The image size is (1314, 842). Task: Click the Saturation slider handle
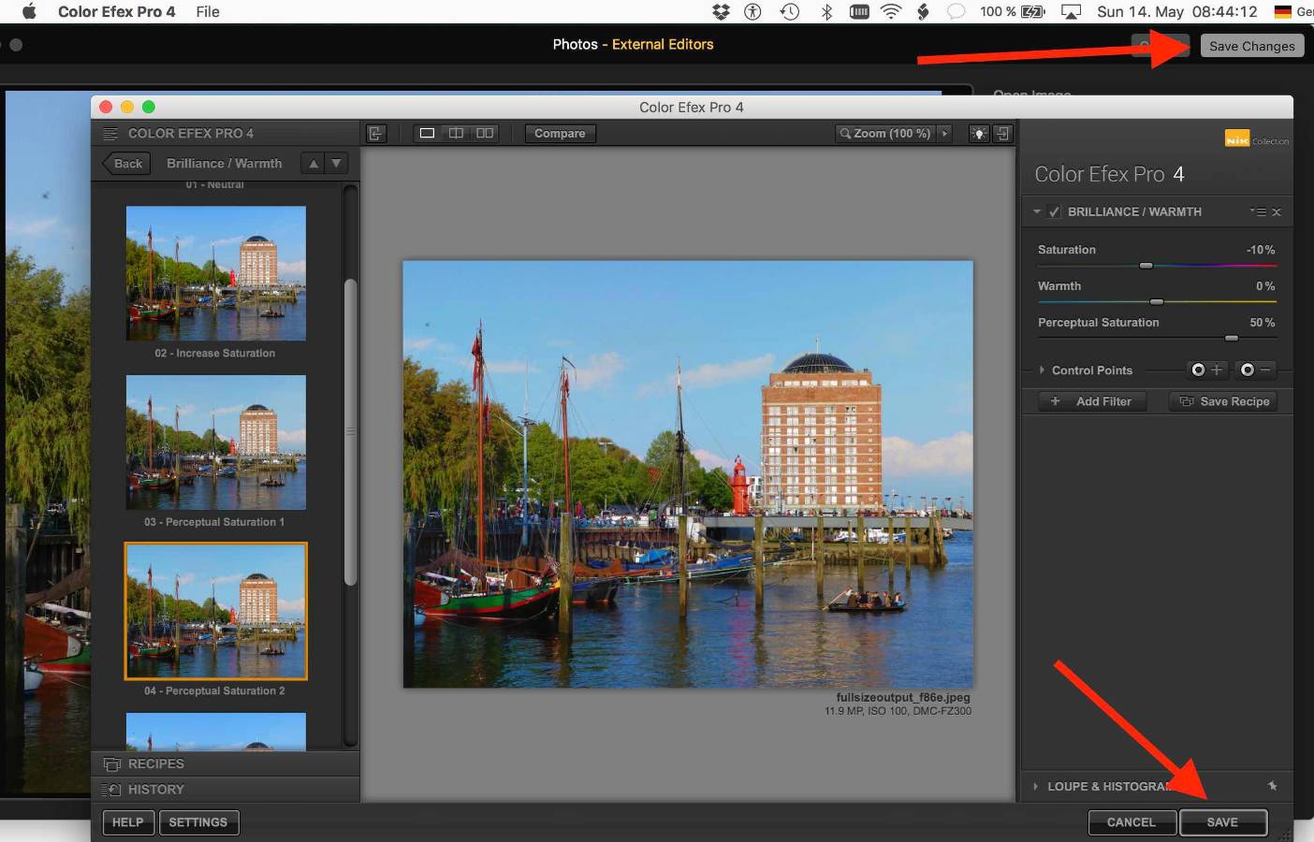[x=1146, y=266]
